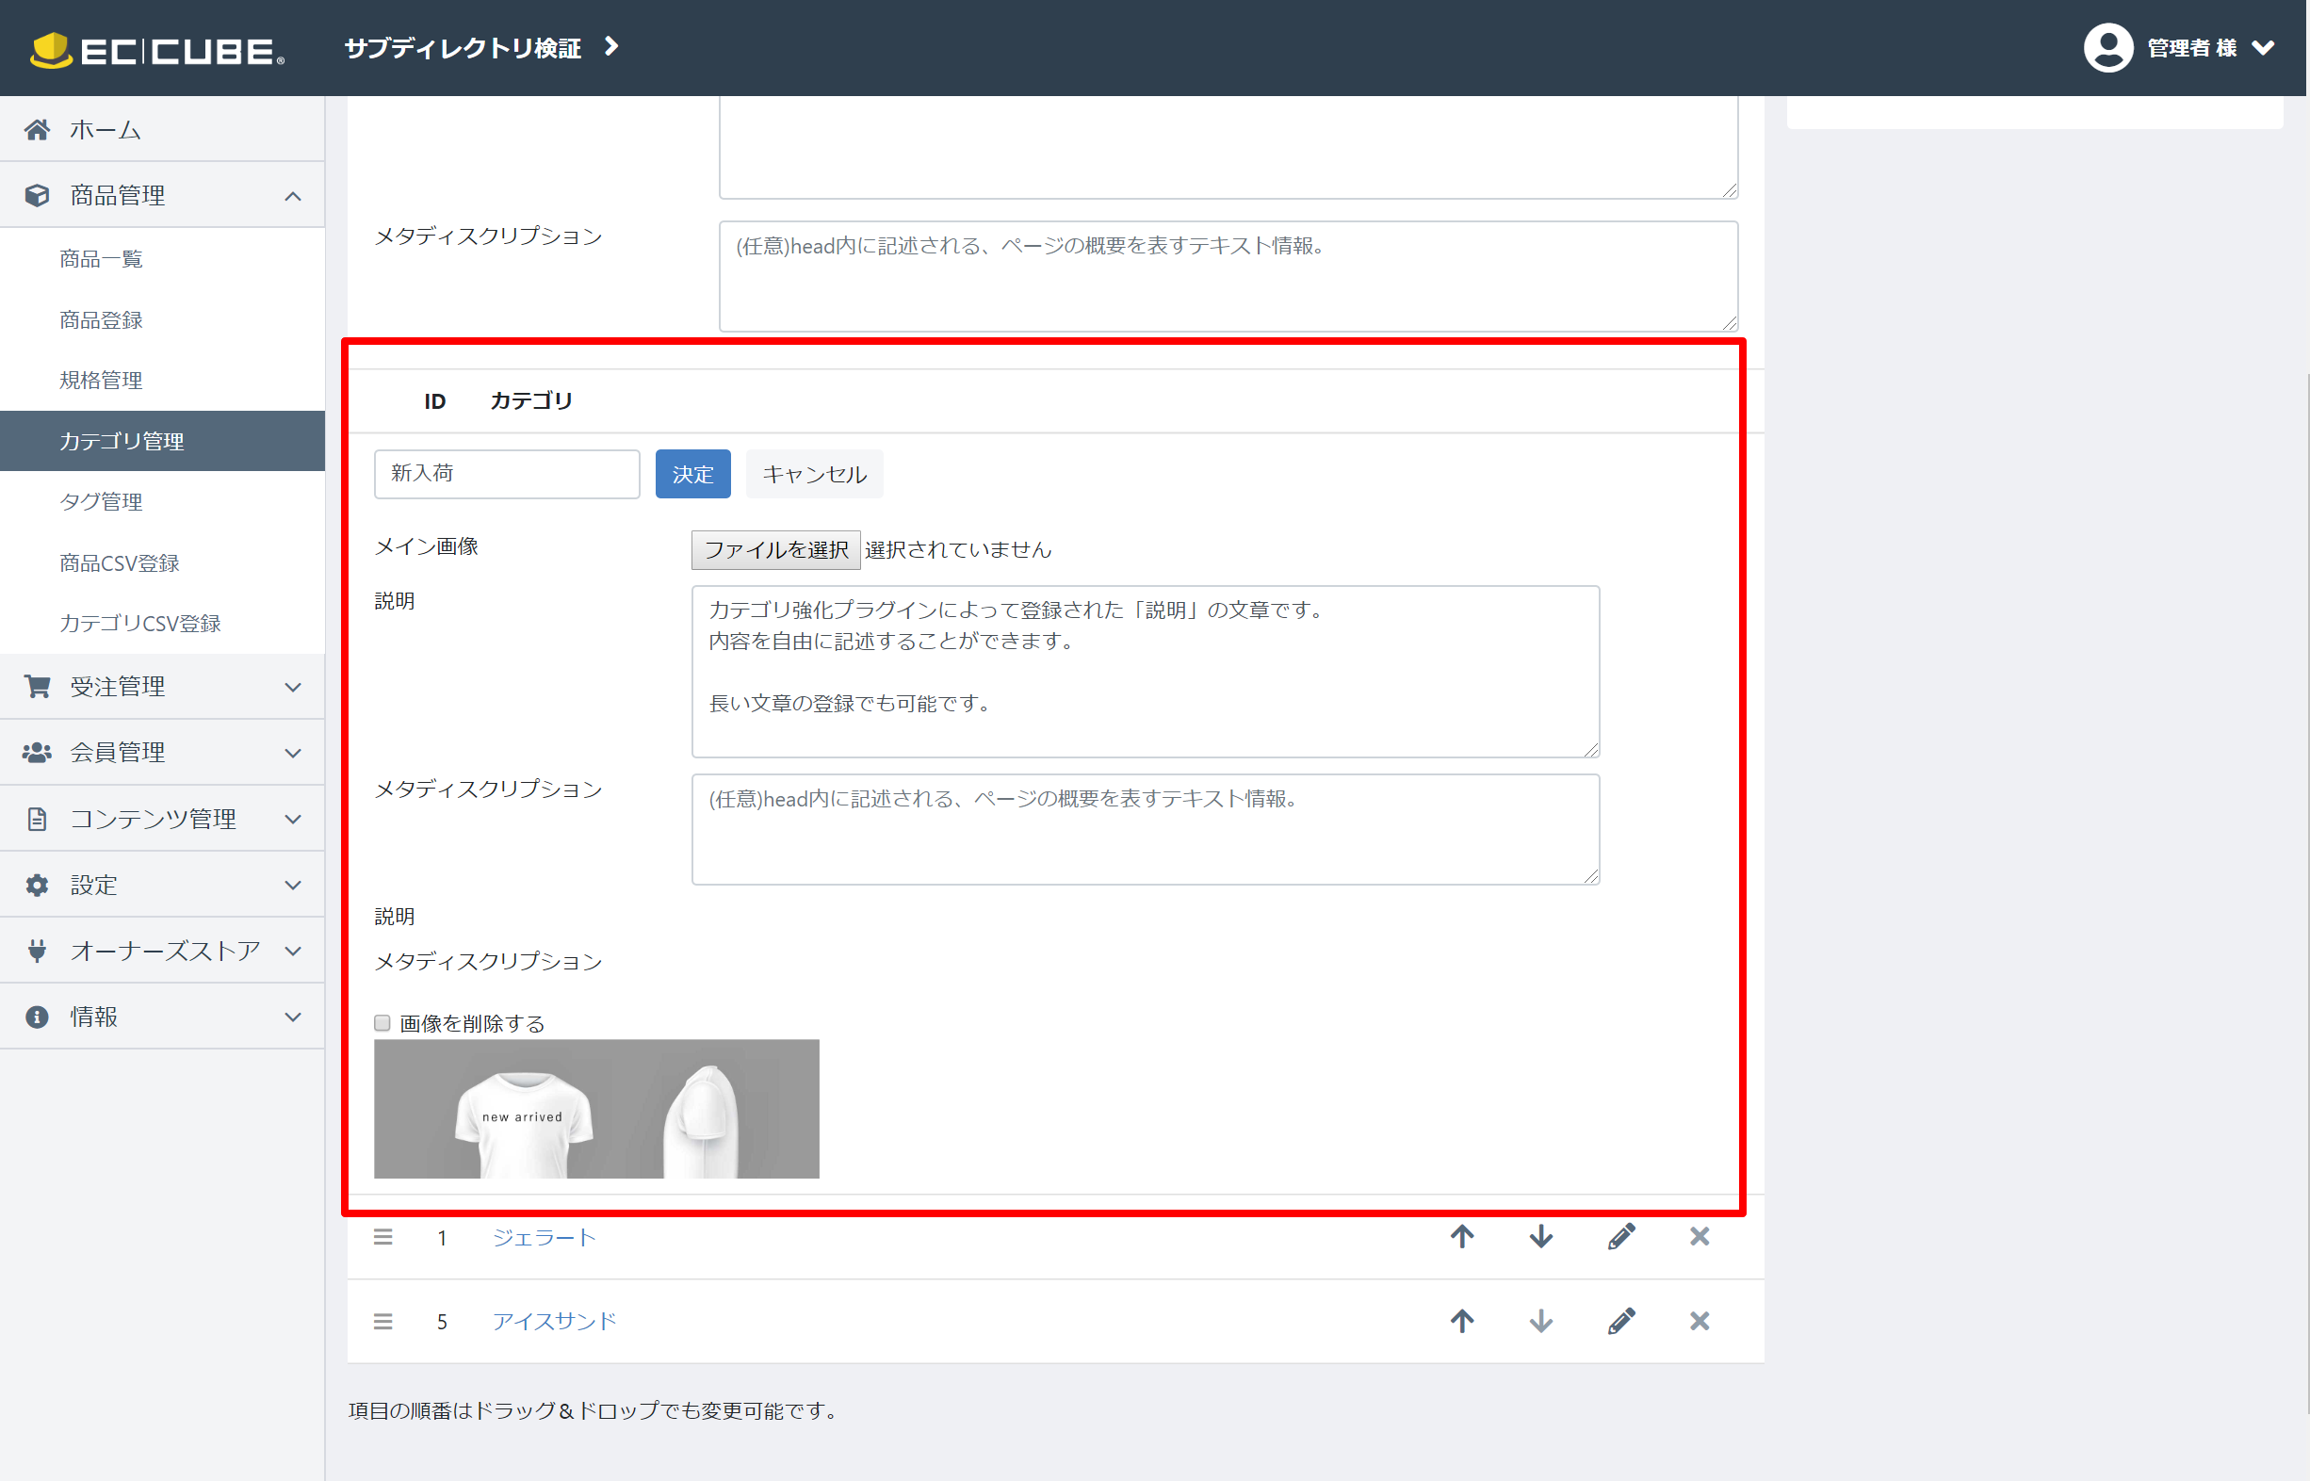The height and width of the screenshot is (1481, 2310).
Task: Move アイスサンド up with arrow icon
Action: point(1462,1322)
